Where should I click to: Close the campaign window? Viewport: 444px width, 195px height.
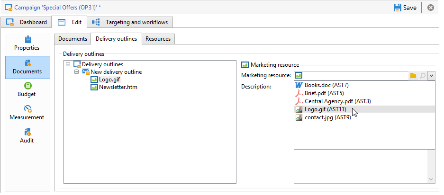430,8
